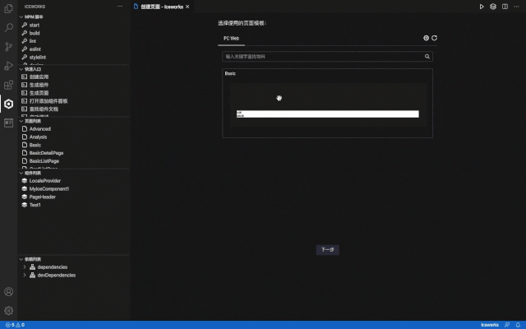Viewport: 526px width, 329px height.
Task: Open errors and warnings in status bar
Action: [x=15, y=325]
